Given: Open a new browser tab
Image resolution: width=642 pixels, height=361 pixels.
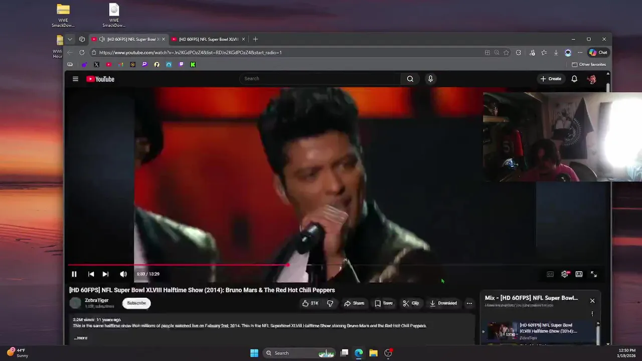Looking at the screenshot, I should [255, 39].
